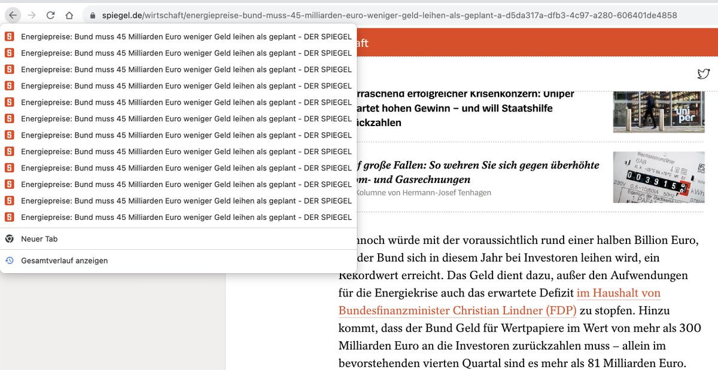Open the topmost history entry in the dropdown

click(x=178, y=36)
